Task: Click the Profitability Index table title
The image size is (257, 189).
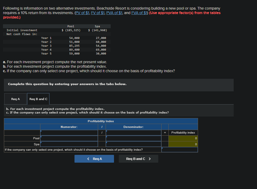Action: (x=101, y=121)
